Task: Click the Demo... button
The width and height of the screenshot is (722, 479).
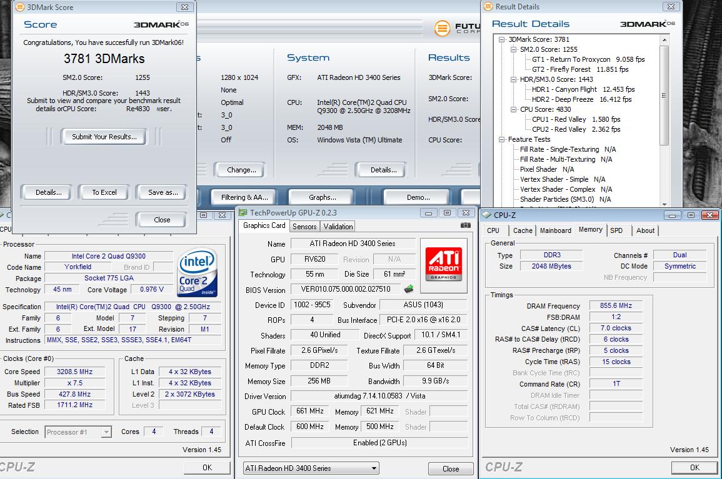Action: click(418, 197)
